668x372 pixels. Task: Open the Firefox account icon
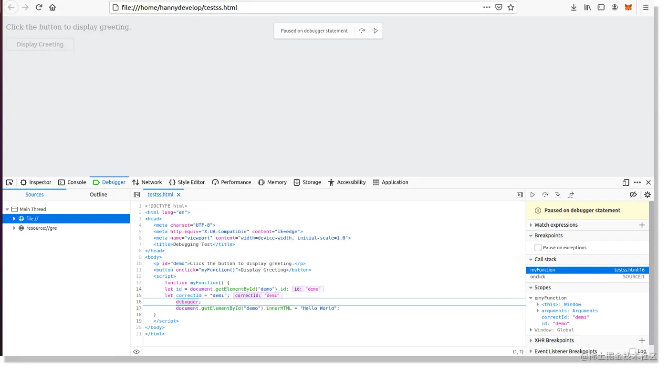[x=615, y=7]
